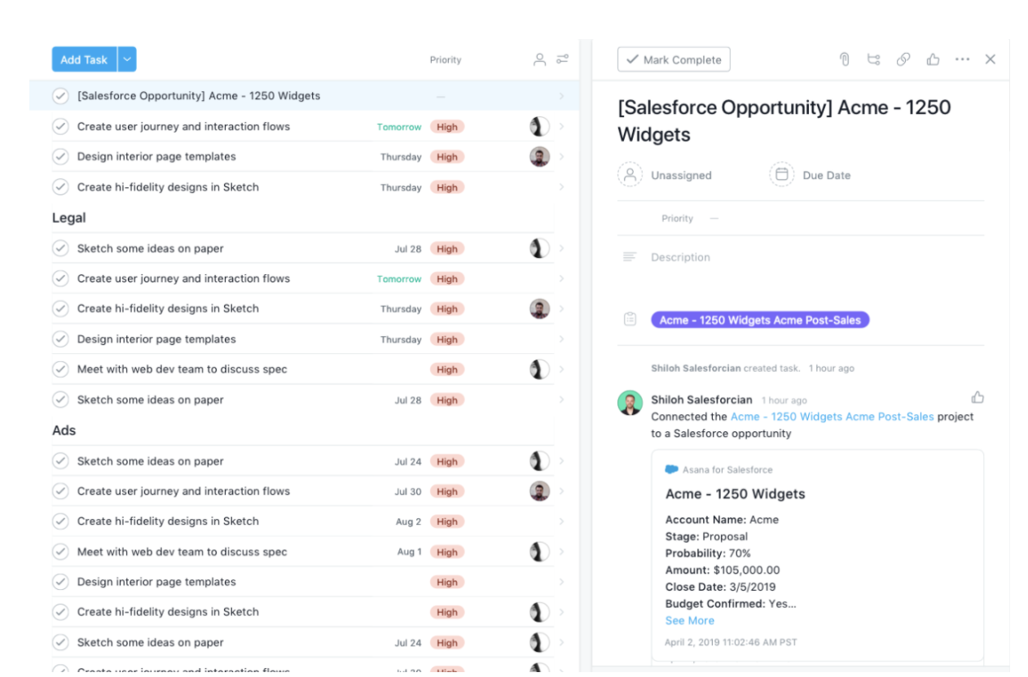The width and height of the screenshot is (1028, 677).
Task: Open the See More link in Salesforce card
Action: point(690,620)
